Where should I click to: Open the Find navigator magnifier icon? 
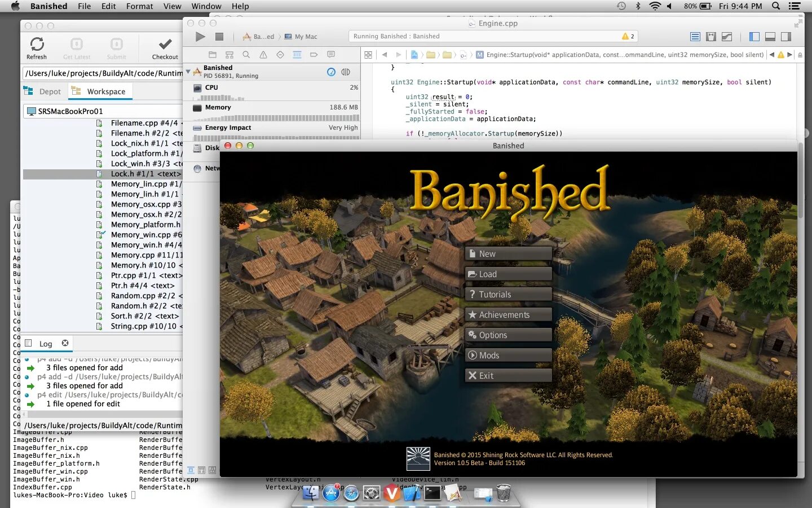246,55
